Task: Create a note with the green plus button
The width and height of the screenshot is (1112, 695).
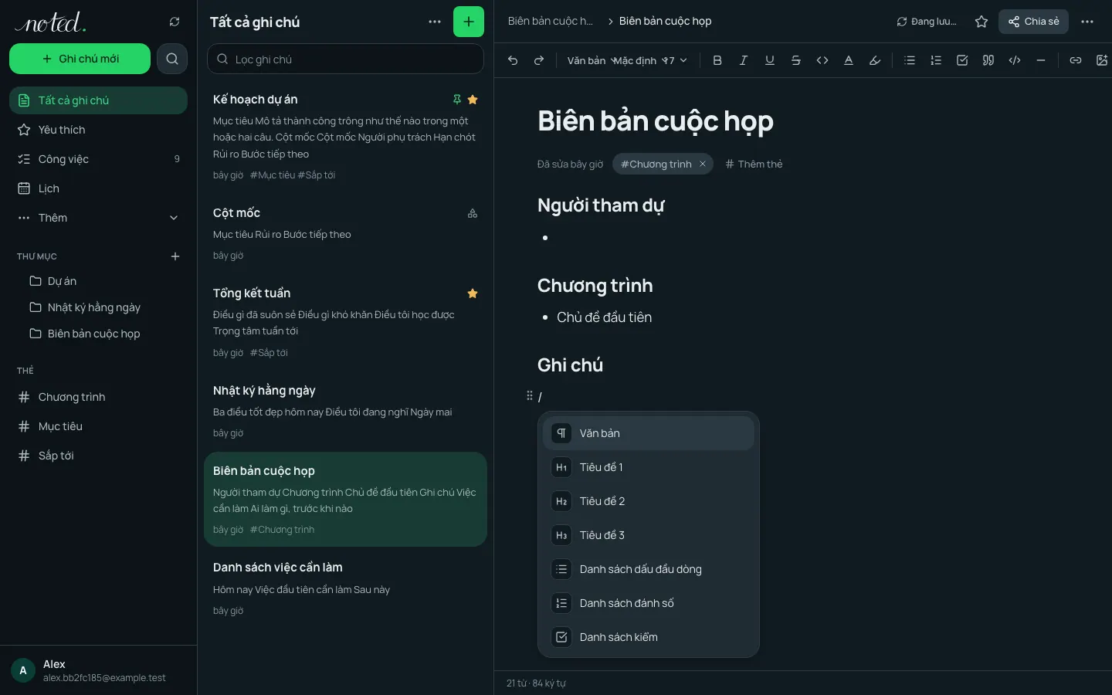Action: (469, 22)
